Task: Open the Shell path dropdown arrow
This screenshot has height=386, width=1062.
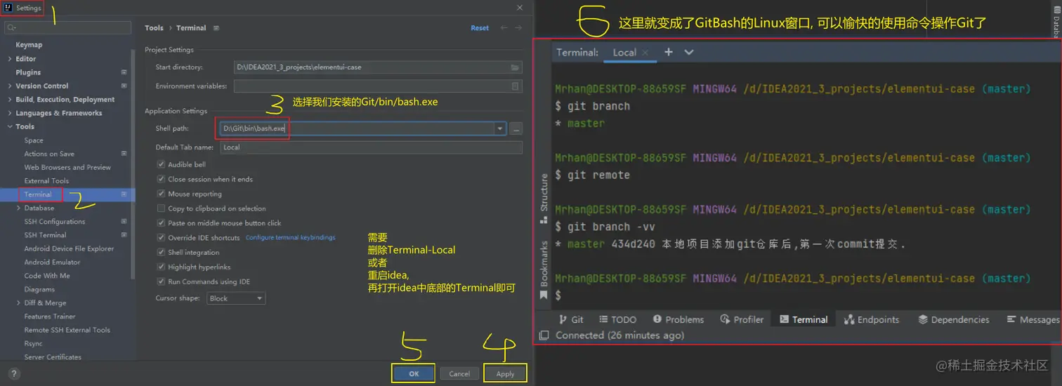Action: click(500, 129)
